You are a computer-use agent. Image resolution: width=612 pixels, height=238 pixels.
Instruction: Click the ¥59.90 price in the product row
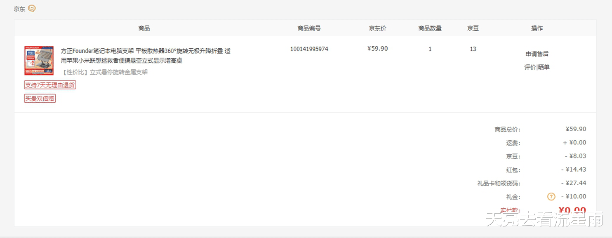[377, 49]
